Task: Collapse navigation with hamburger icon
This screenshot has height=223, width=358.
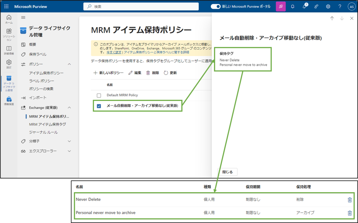Action: click(23, 18)
